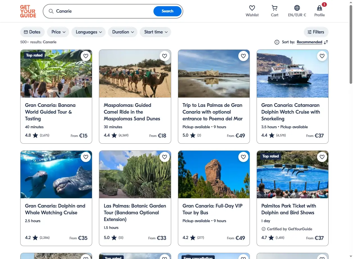Wishlist the Full-Day VIP Tour by Bus
Viewport: 353px width, 259px height.
(243, 157)
